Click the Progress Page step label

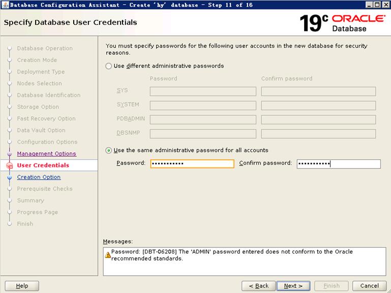(38, 212)
